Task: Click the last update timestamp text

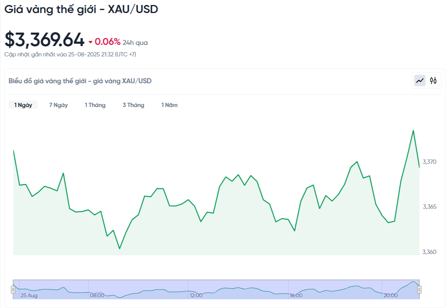Action: coord(70,54)
